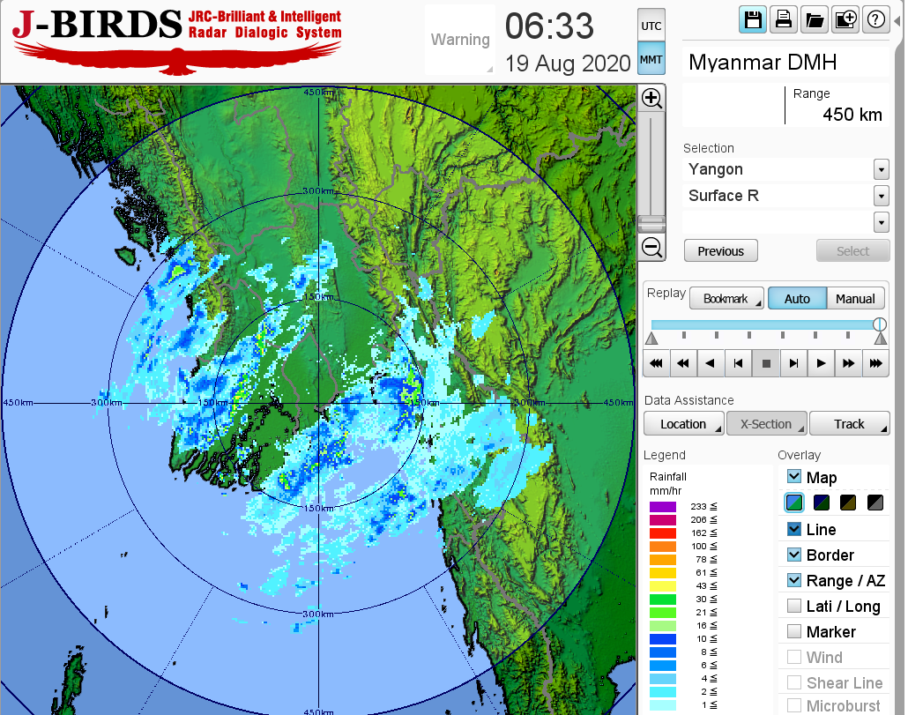Open the Help question mark icon
The width and height of the screenshot is (908, 715).
876,20
